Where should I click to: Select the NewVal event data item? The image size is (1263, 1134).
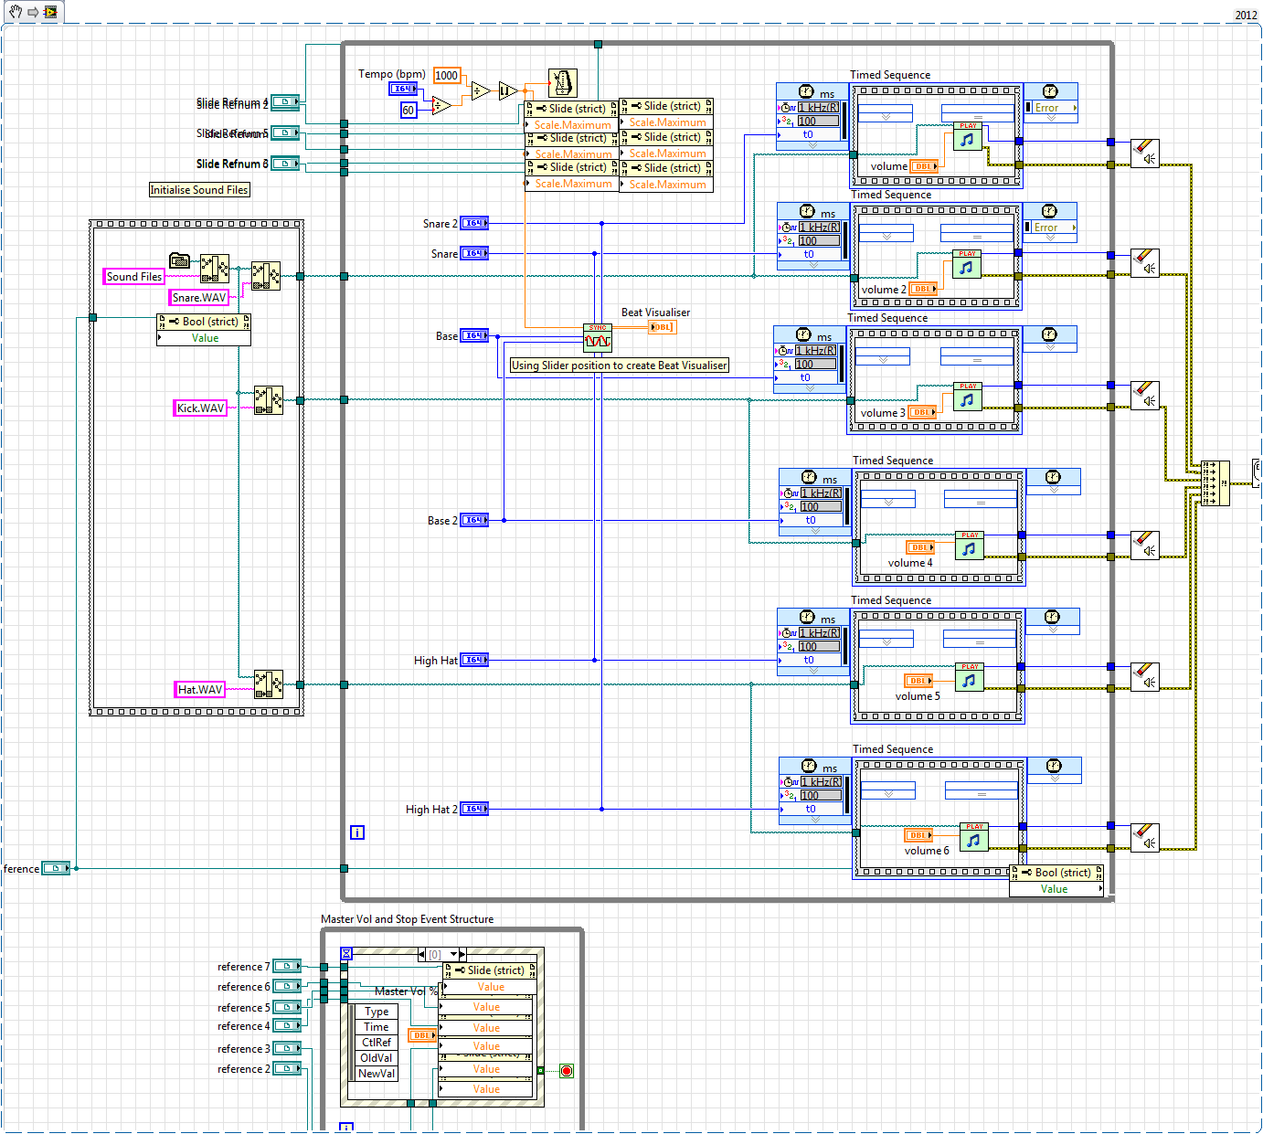coord(377,1074)
